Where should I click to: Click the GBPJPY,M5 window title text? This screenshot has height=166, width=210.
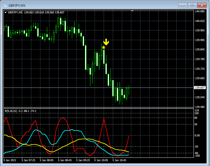pyautogui.click(x=17, y=6)
